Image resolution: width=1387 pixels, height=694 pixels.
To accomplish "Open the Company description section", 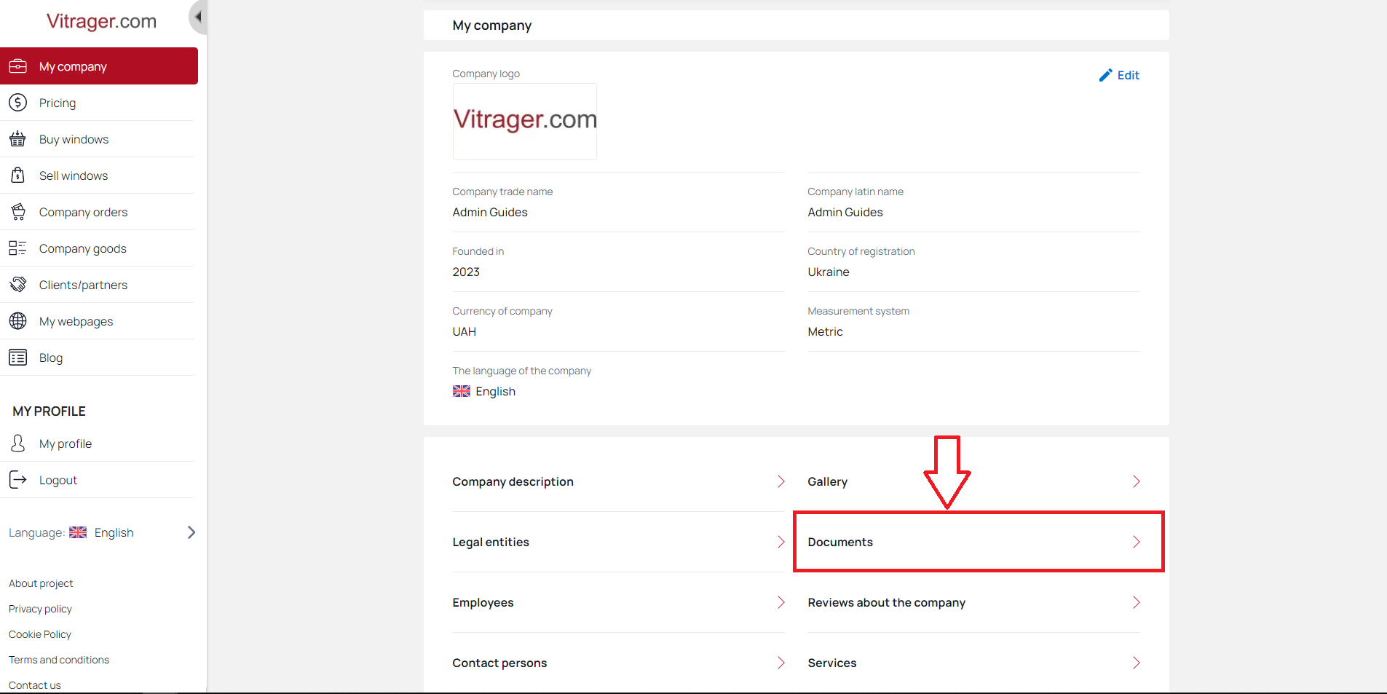I will [619, 481].
